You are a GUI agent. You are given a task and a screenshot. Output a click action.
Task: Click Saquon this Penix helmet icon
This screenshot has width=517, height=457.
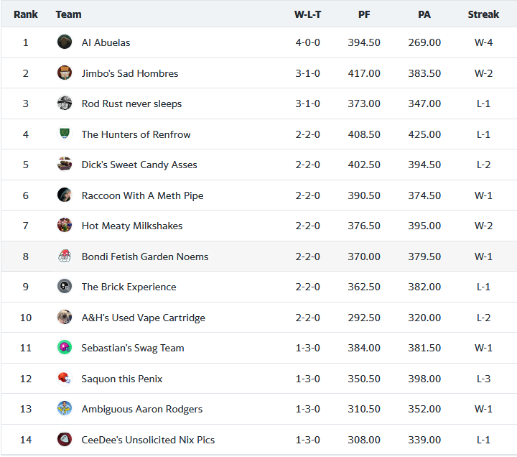coord(65,379)
